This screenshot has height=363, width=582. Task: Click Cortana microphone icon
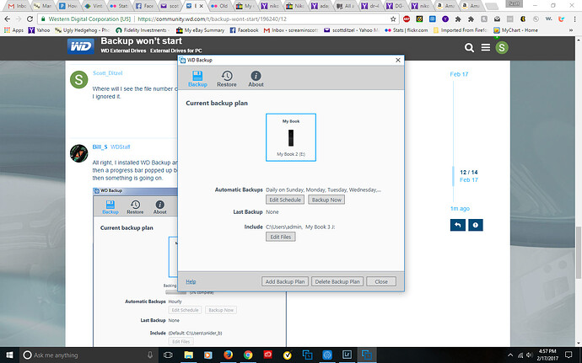tap(149, 355)
